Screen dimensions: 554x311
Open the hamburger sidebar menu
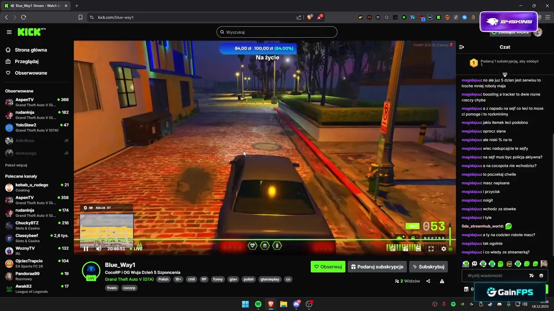coord(9,32)
